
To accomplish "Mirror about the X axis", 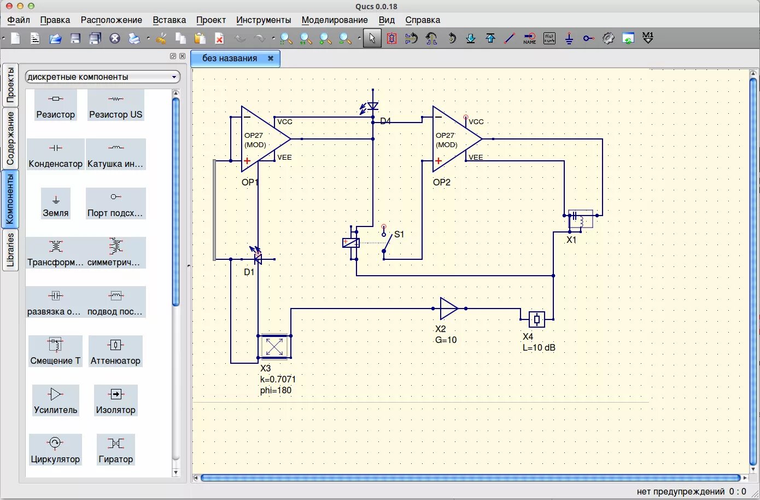I will click(411, 38).
